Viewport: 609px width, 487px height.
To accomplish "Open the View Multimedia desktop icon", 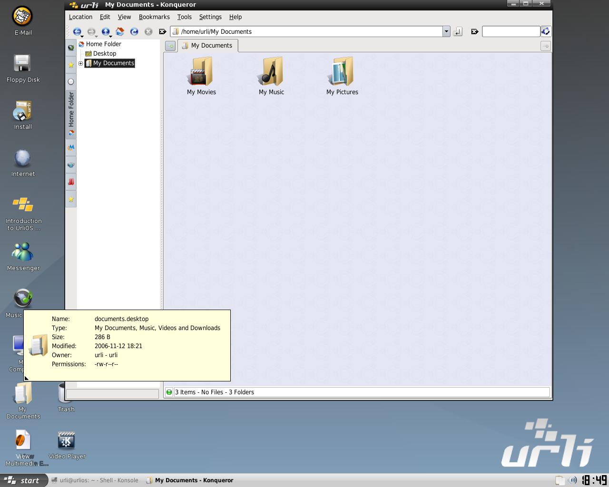I will [23, 448].
